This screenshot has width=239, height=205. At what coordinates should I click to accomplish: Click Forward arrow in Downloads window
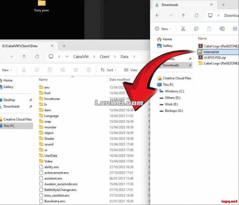click(x=170, y=15)
